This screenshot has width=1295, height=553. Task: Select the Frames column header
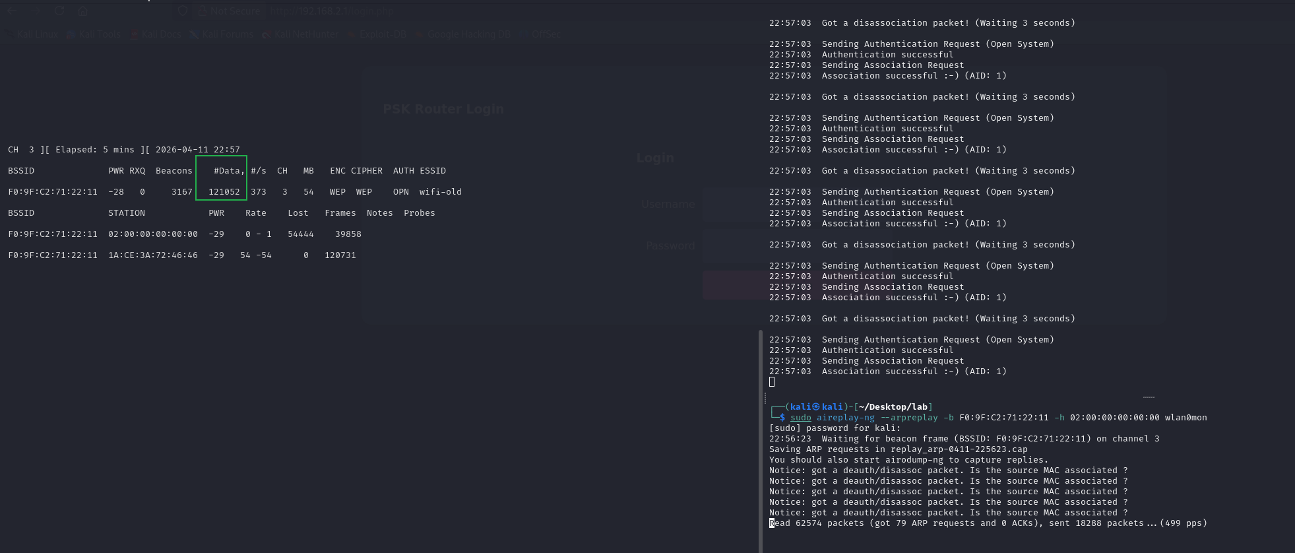(x=340, y=213)
